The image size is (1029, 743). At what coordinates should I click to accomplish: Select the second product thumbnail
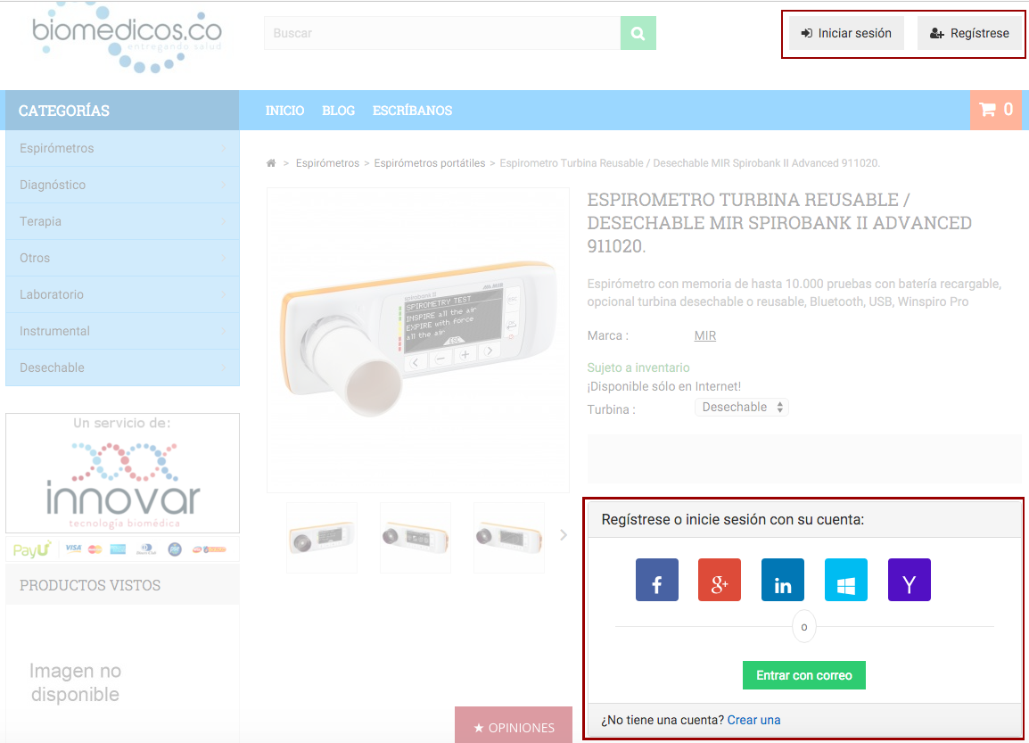point(416,538)
